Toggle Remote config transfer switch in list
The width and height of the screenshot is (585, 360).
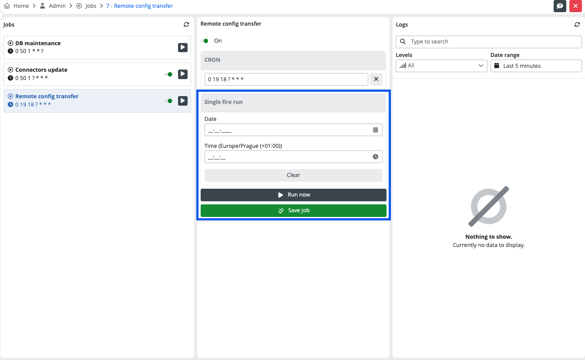(168, 101)
